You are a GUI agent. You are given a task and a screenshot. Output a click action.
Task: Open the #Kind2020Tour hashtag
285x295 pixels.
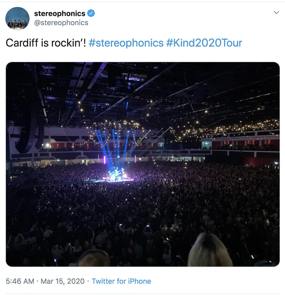204,43
